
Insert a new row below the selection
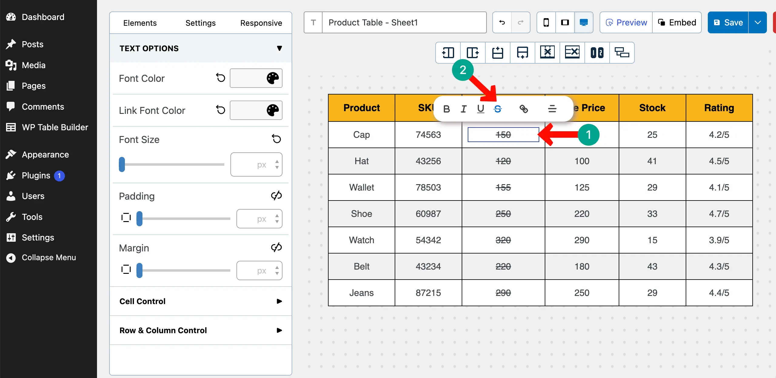click(522, 52)
